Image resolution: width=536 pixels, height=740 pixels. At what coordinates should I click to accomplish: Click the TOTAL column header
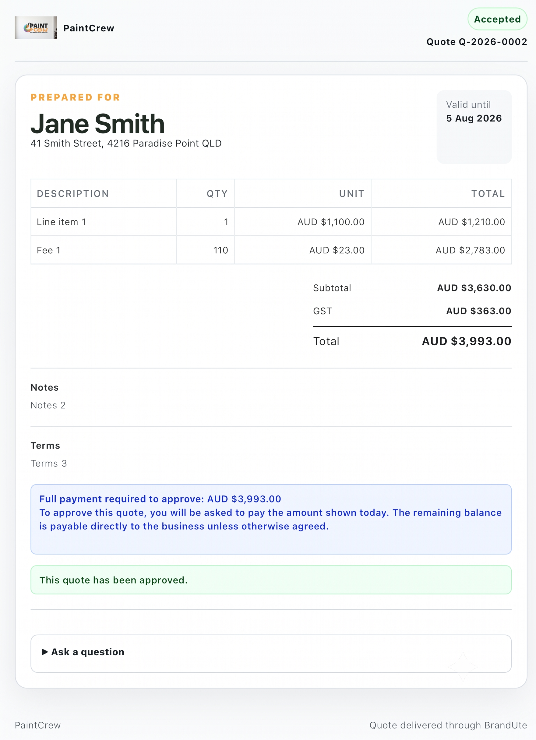coord(488,194)
